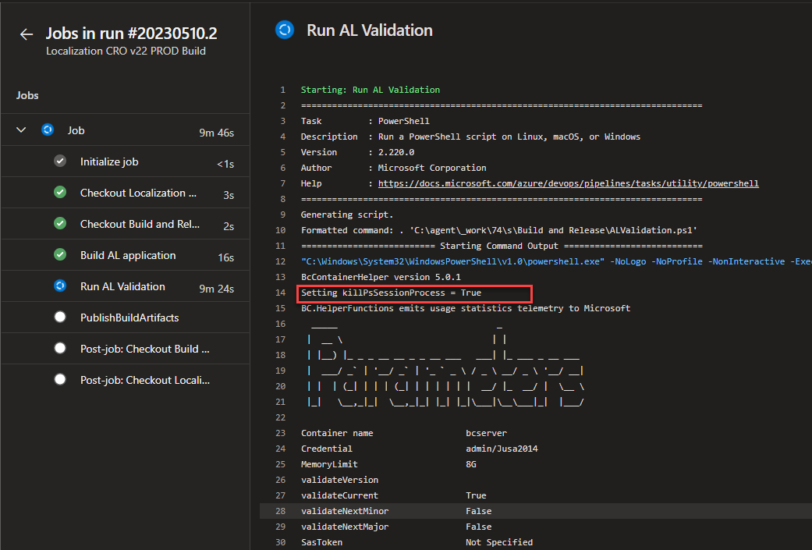The width and height of the screenshot is (812, 550).
Task: Click the Azure Pipelines icon beside Run AL Validation header
Action: (x=284, y=30)
